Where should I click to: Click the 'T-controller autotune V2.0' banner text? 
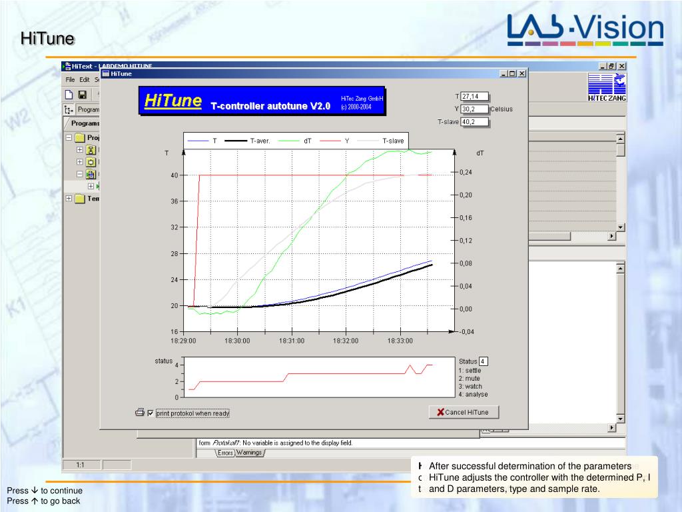click(270, 106)
